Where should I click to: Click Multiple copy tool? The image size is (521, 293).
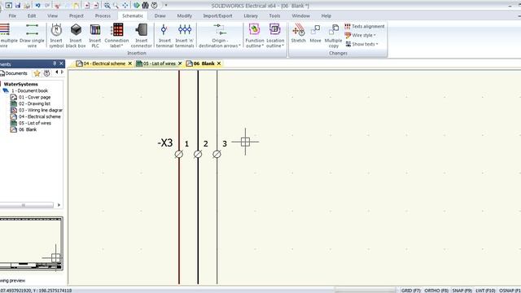(333, 36)
